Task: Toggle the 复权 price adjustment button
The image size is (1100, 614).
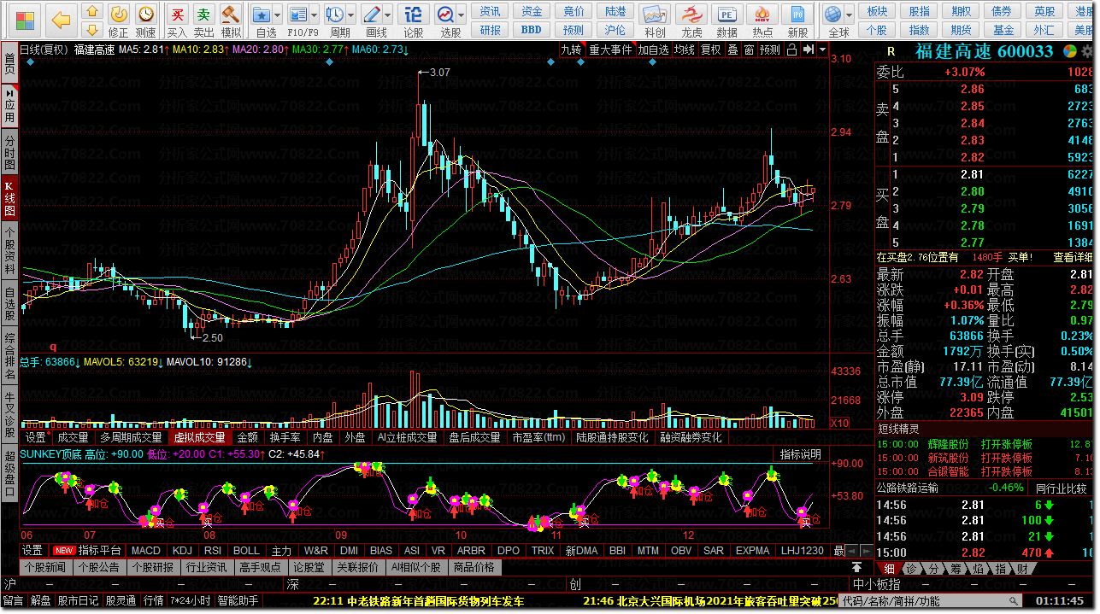Action: [711, 50]
